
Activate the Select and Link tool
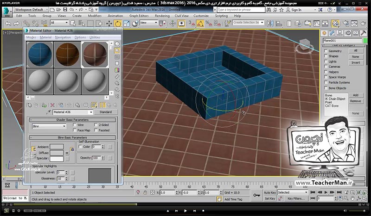[x=26, y=24]
